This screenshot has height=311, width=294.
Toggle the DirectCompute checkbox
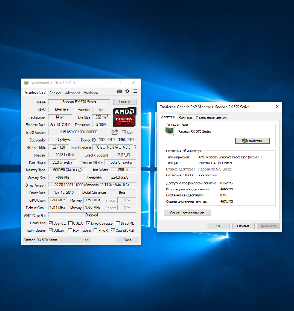(x=88, y=223)
